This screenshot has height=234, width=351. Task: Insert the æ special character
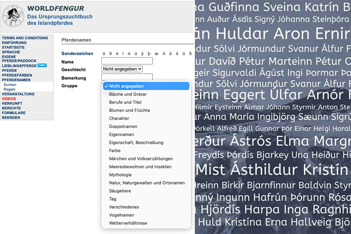point(156,54)
